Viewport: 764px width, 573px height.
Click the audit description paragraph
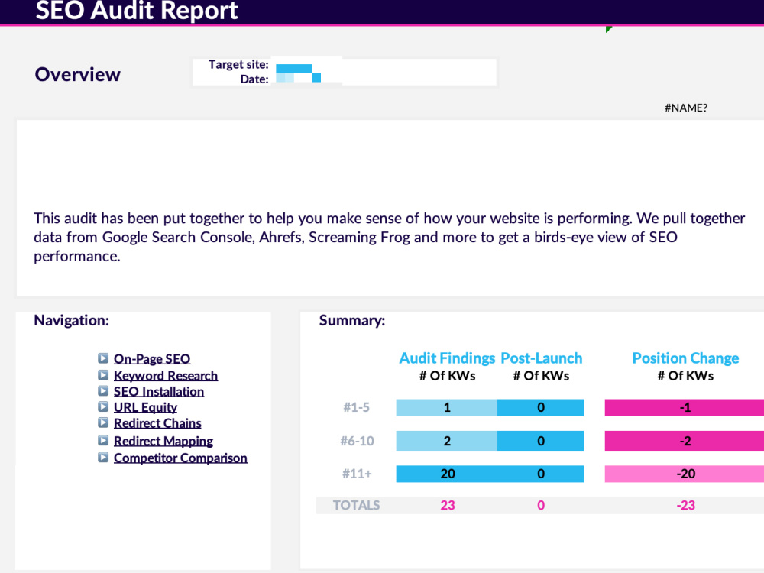point(389,238)
